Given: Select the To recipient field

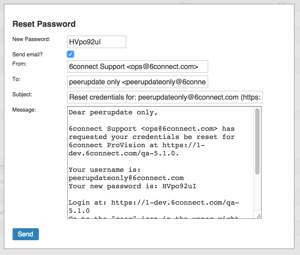Looking at the screenshot, I should tap(137, 82).
